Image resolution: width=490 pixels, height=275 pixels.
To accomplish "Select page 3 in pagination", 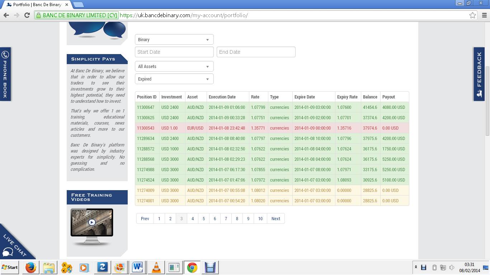I will (182, 218).
